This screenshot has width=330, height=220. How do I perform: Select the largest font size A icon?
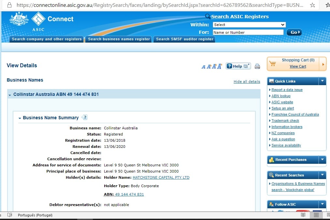tap(219, 66)
